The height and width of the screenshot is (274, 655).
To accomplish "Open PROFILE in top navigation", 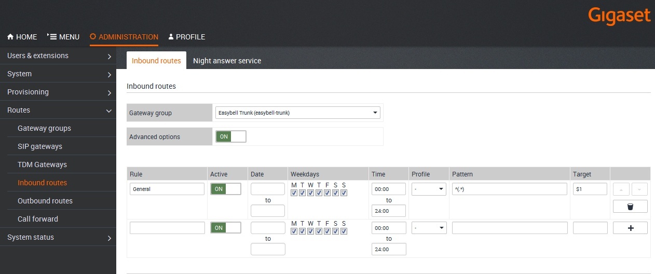I will click(x=186, y=37).
